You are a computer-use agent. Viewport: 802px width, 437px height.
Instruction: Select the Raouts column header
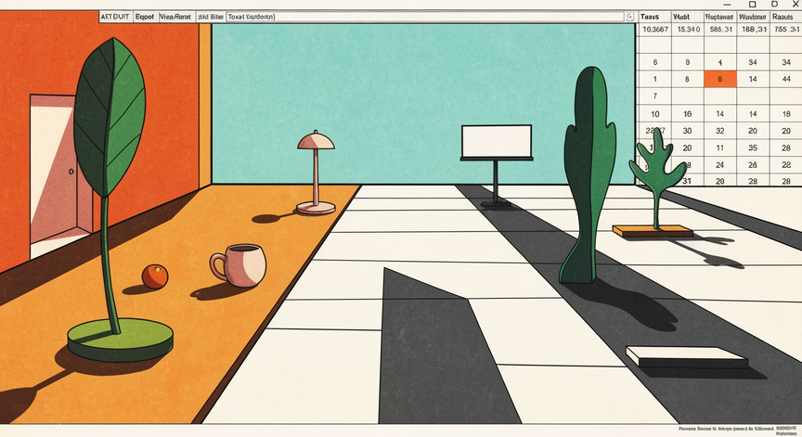point(783,17)
